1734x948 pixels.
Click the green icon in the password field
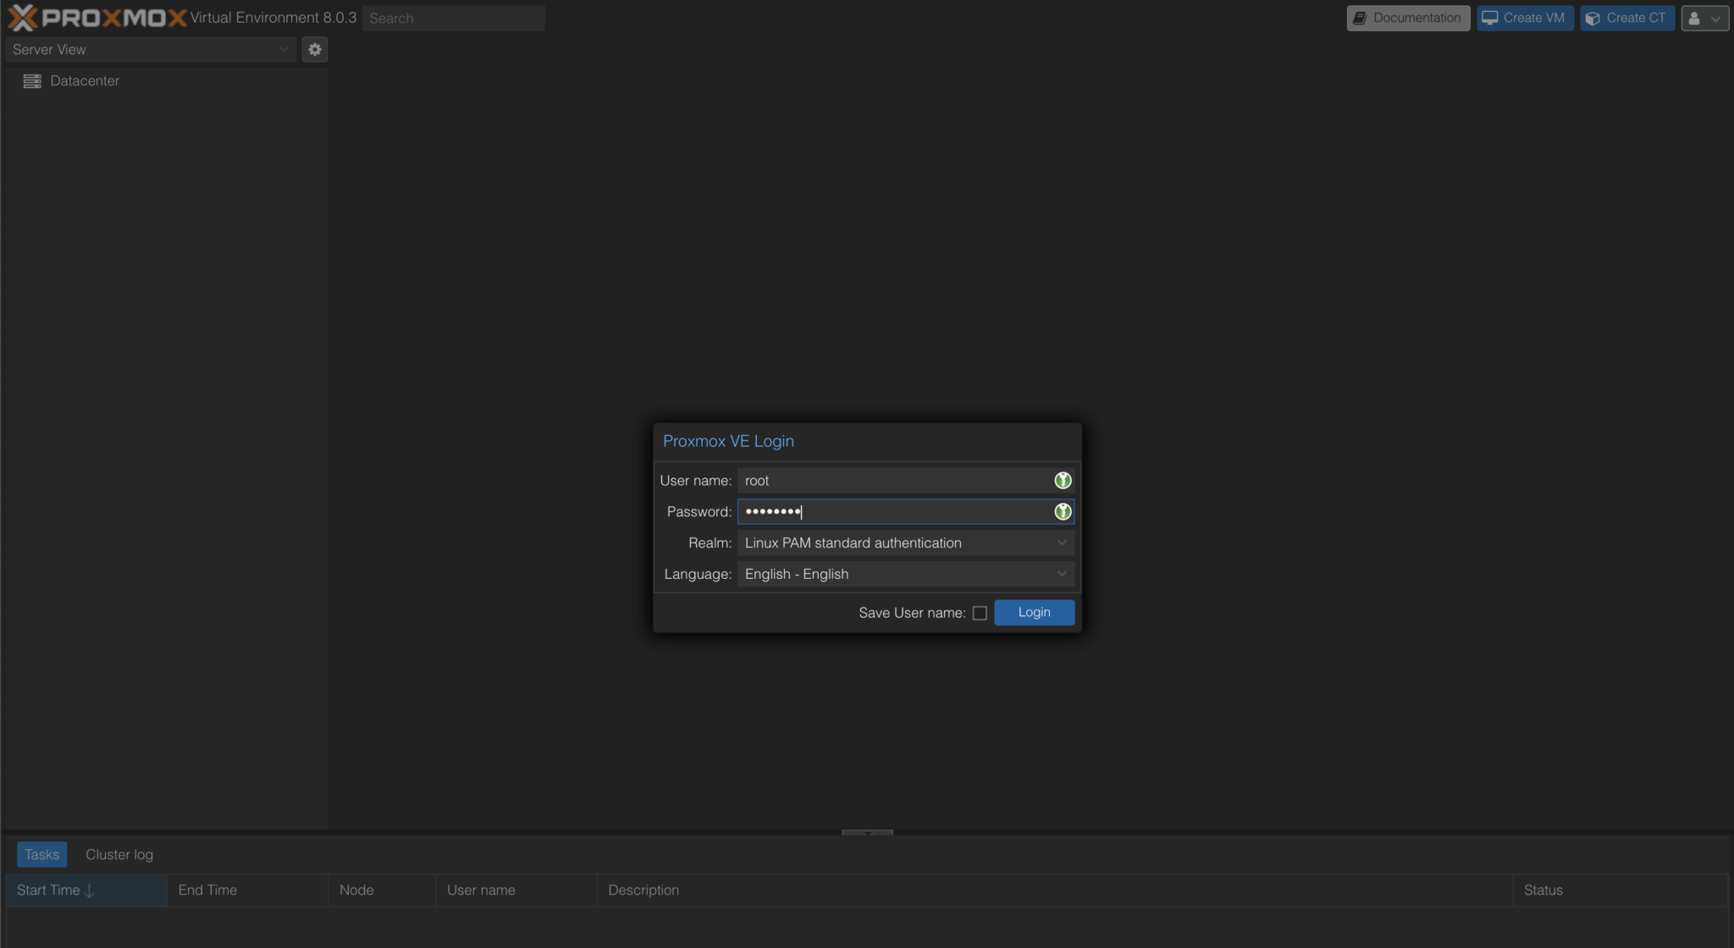coord(1062,511)
